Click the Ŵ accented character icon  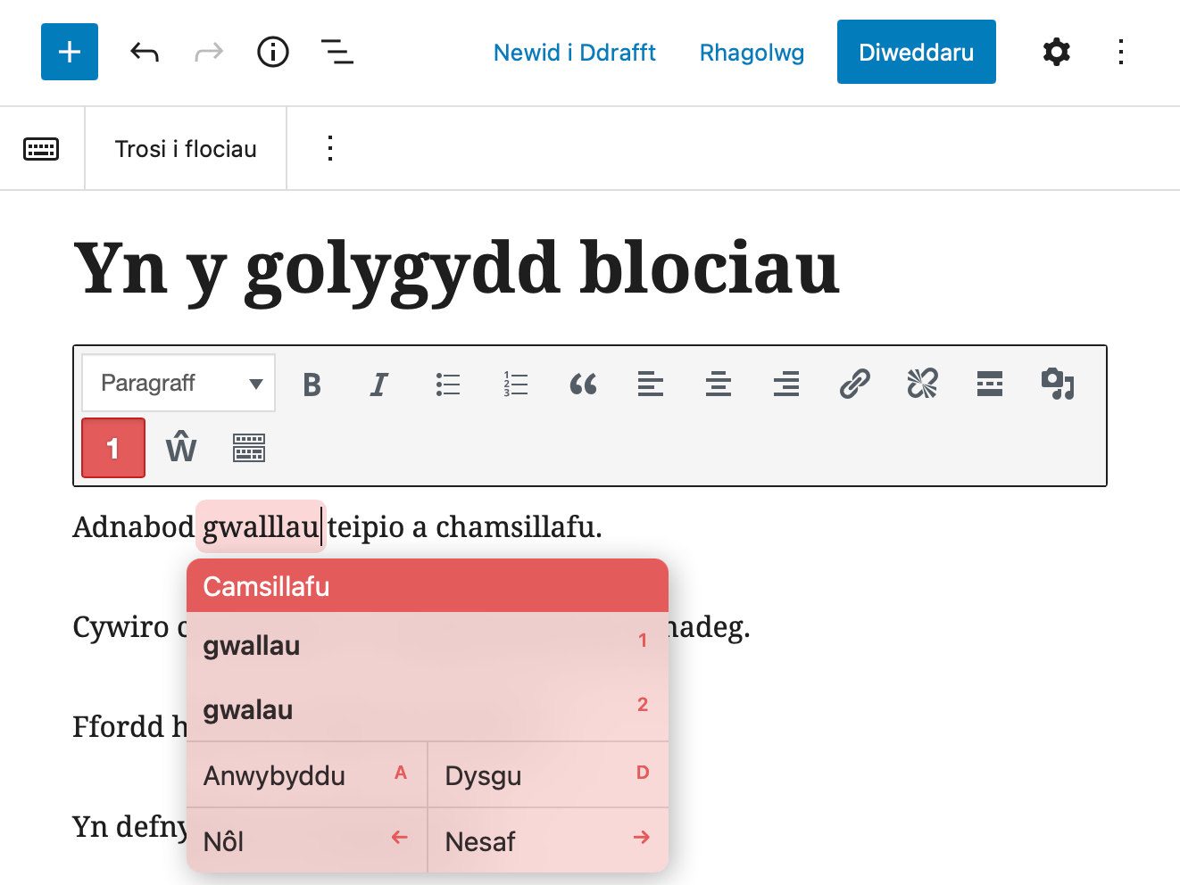181,447
